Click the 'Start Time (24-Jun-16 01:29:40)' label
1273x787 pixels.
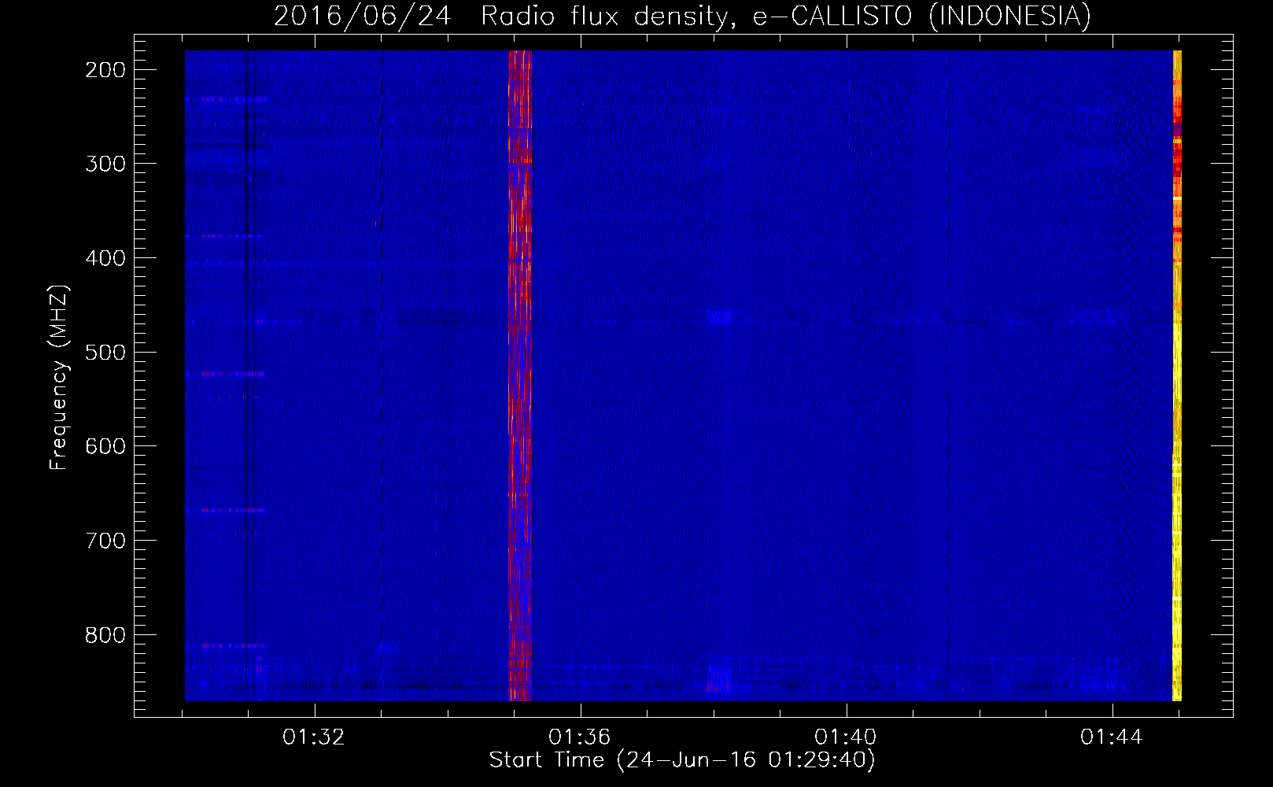tap(682, 760)
